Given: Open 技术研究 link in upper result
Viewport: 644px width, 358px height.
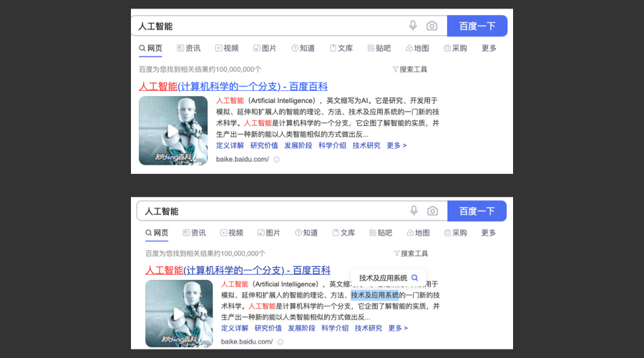Looking at the screenshot, I should tap(366, 145).
